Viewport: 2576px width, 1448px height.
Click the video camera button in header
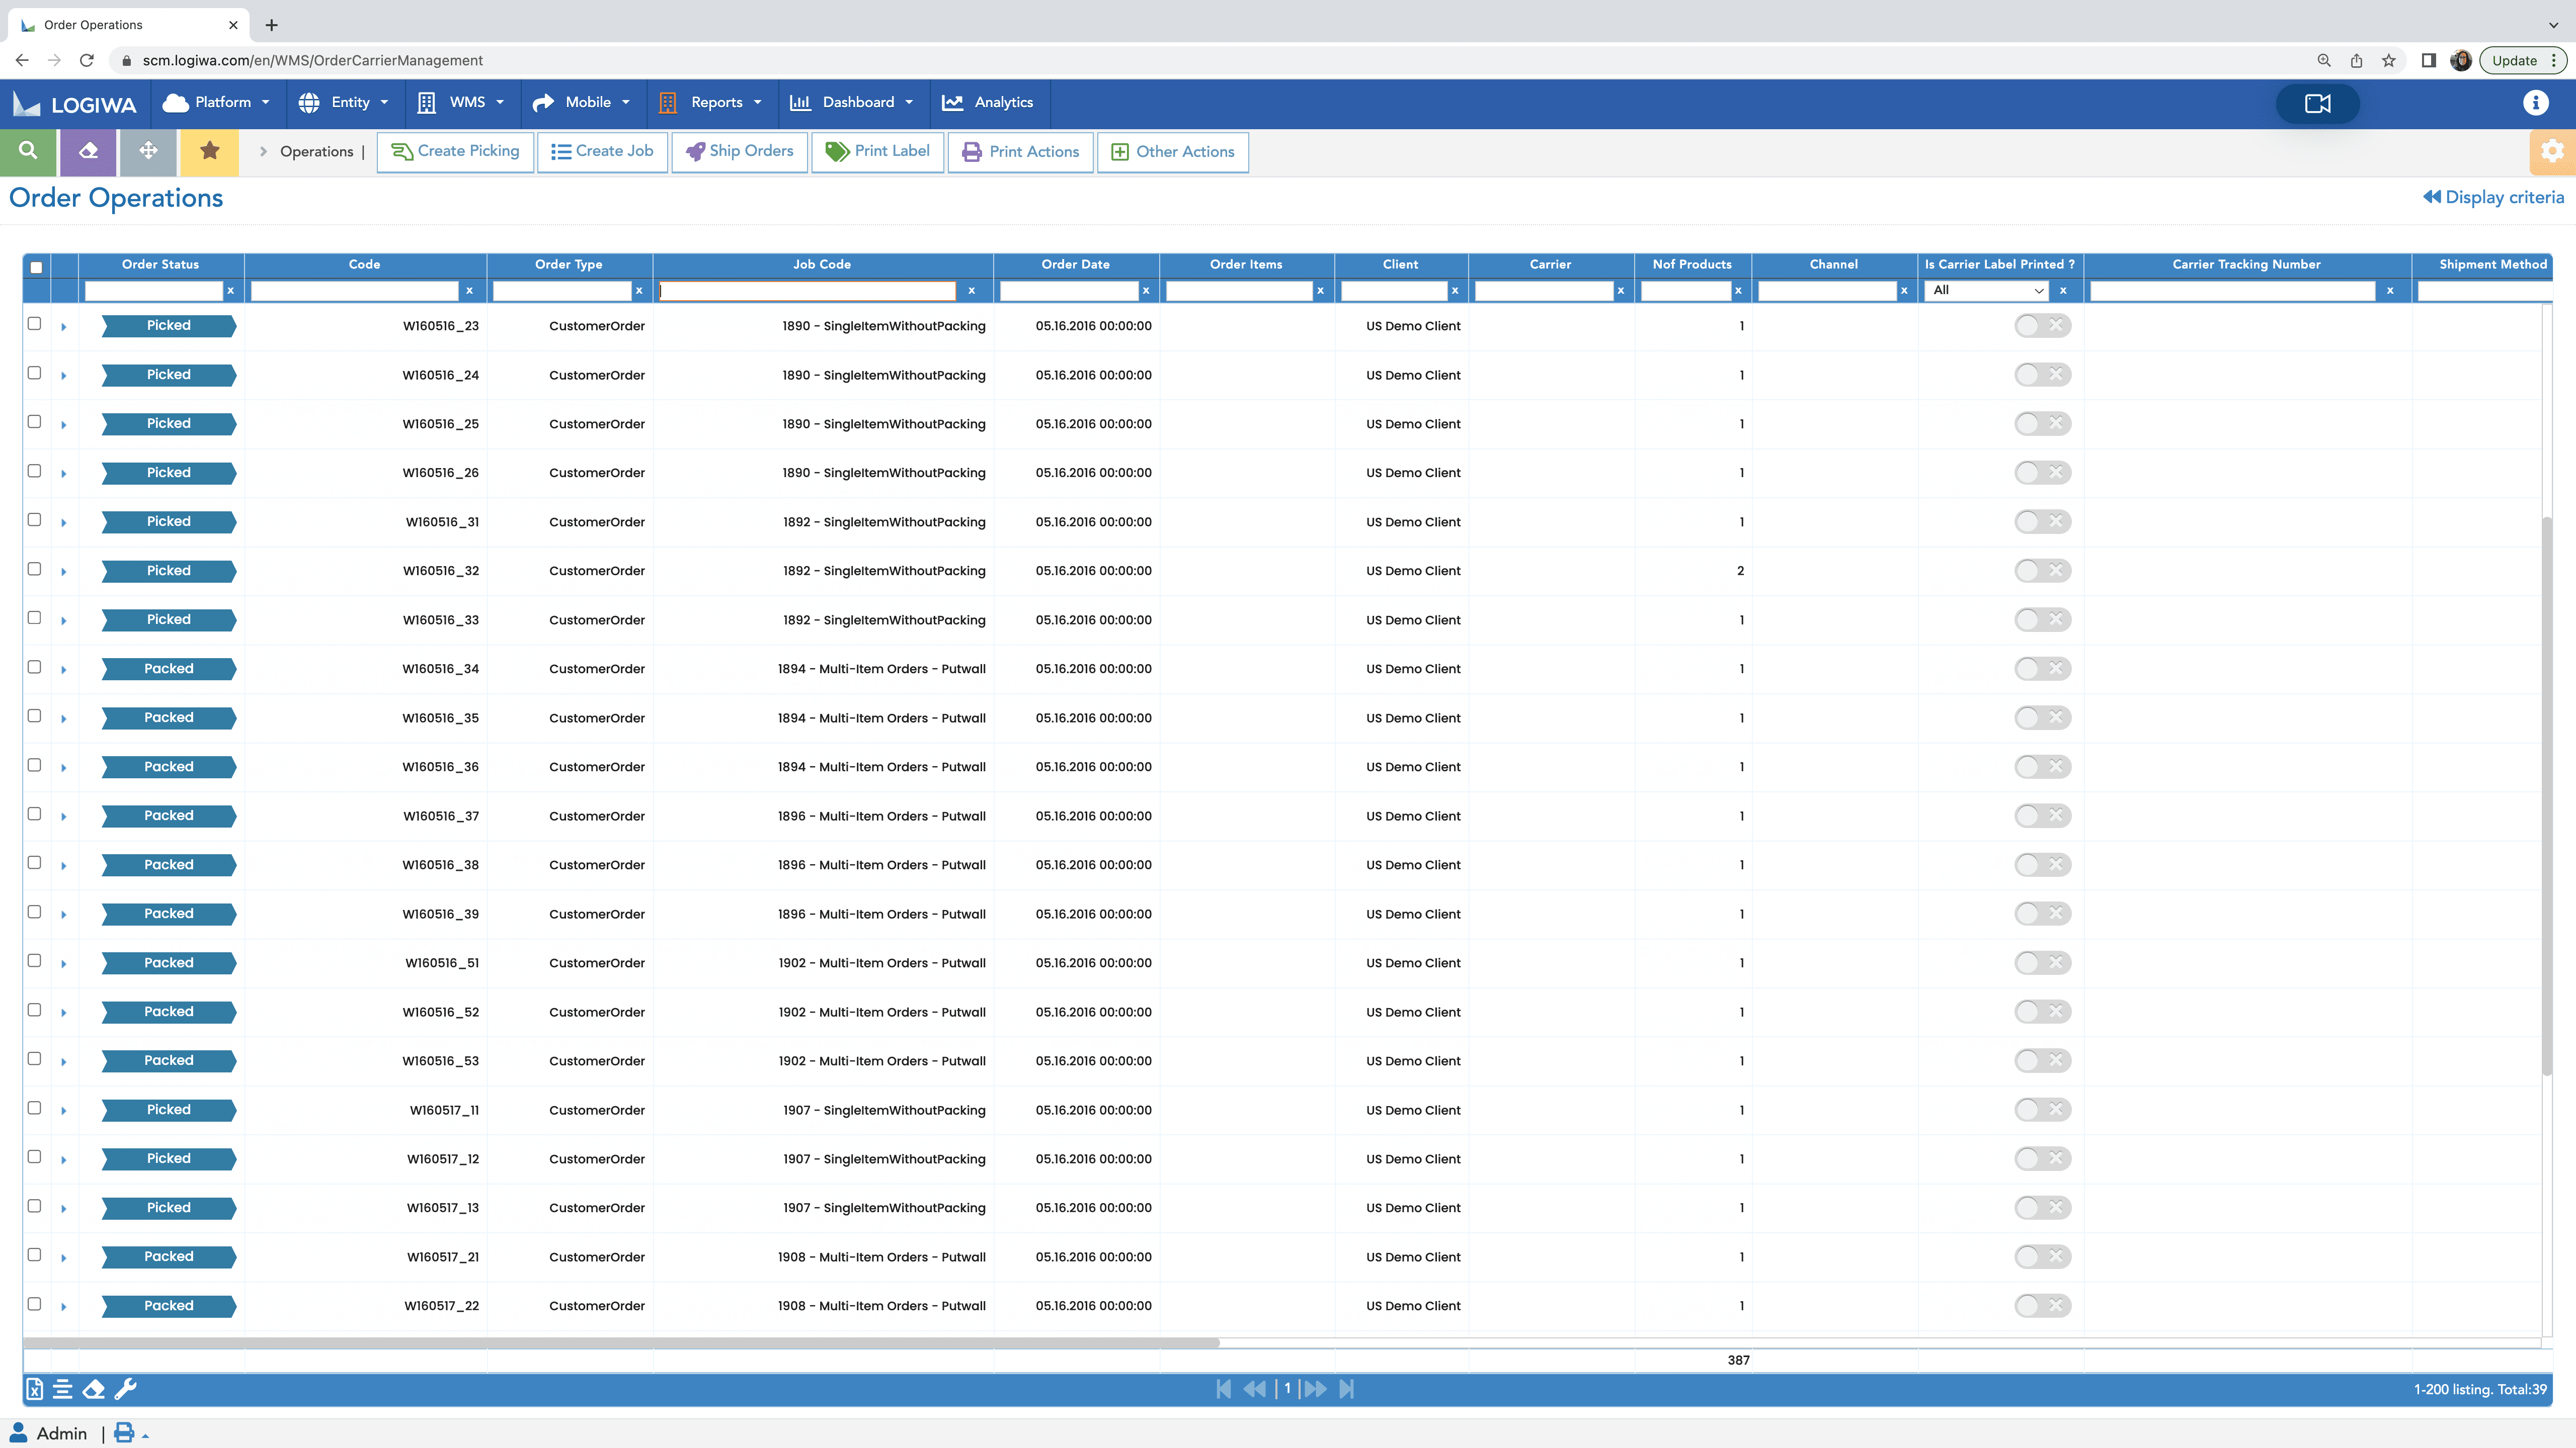(2317, 104)
